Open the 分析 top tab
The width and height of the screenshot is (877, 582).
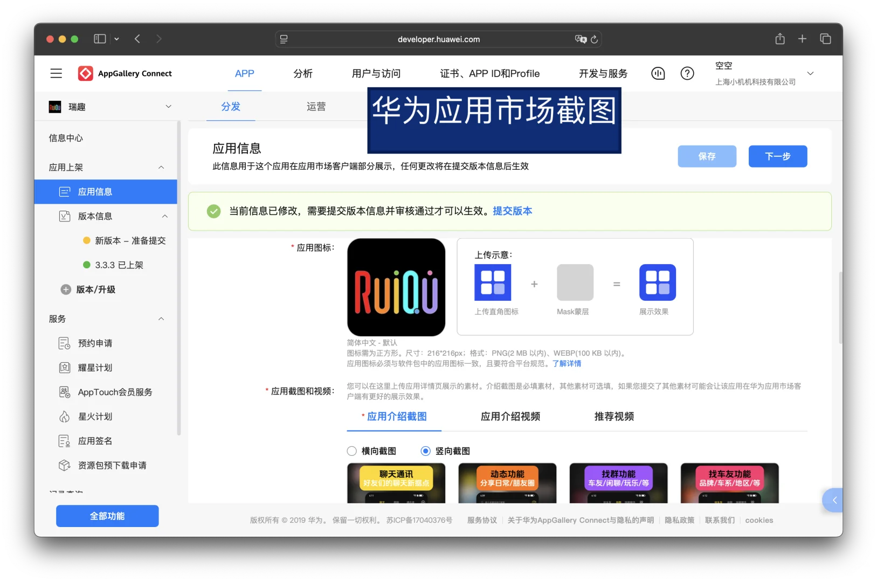point(303,74)
